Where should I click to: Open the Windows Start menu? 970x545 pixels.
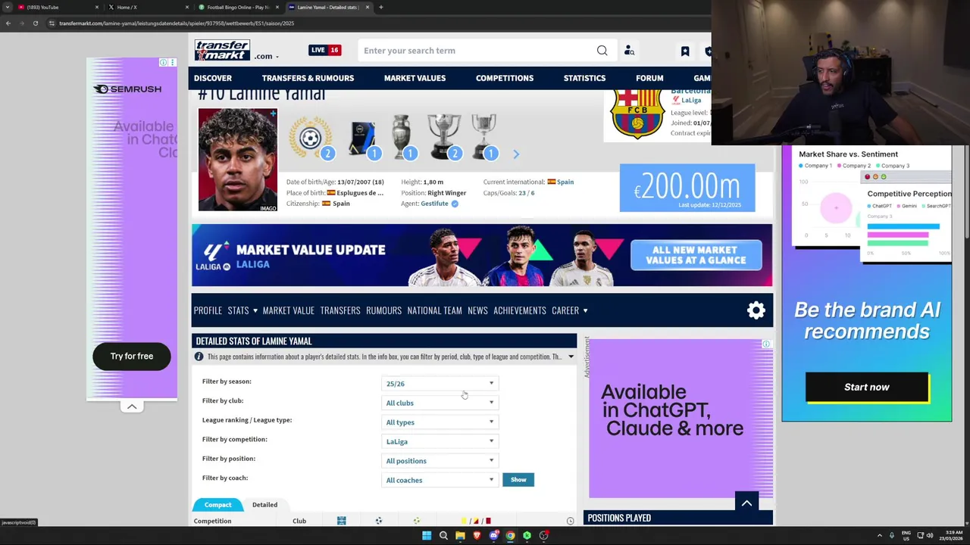427,536
